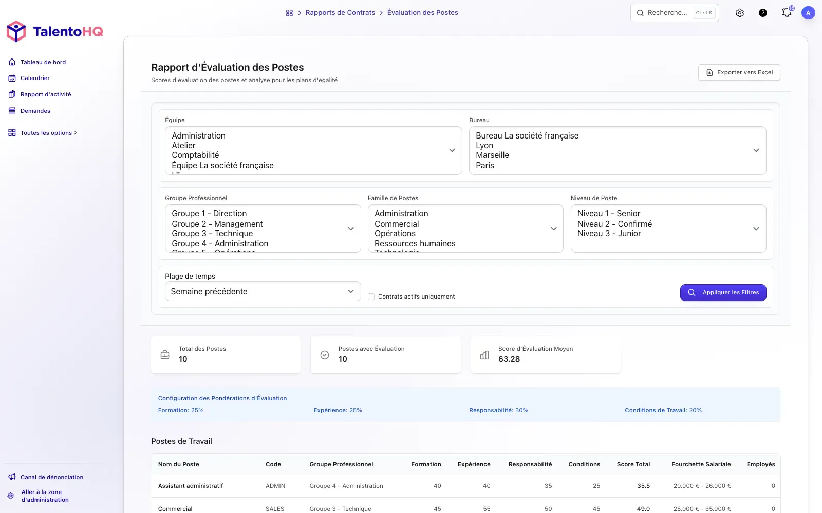The height and width of the screenshot is (513, 822).
Task: Select Paris in Bureau list
Action: point(485,165)
